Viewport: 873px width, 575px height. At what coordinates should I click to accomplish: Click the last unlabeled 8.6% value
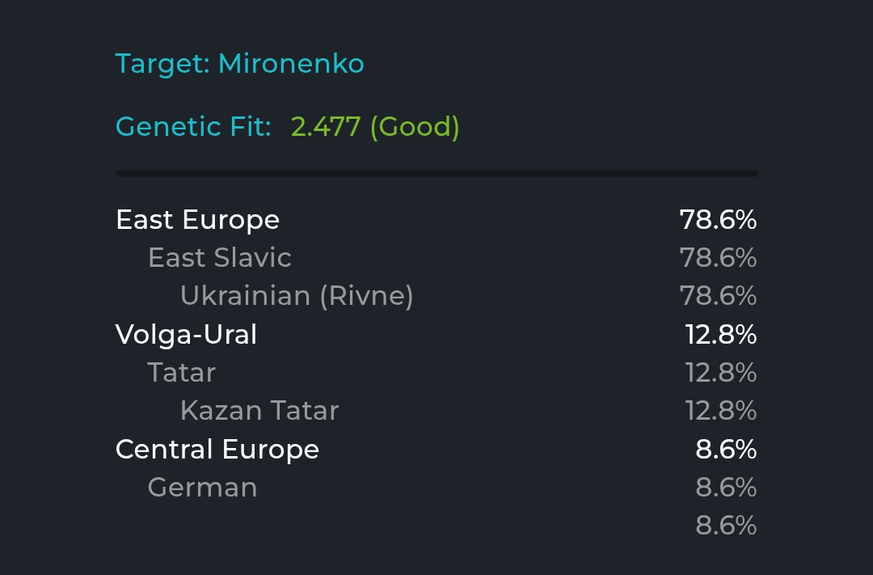[726, 526]
